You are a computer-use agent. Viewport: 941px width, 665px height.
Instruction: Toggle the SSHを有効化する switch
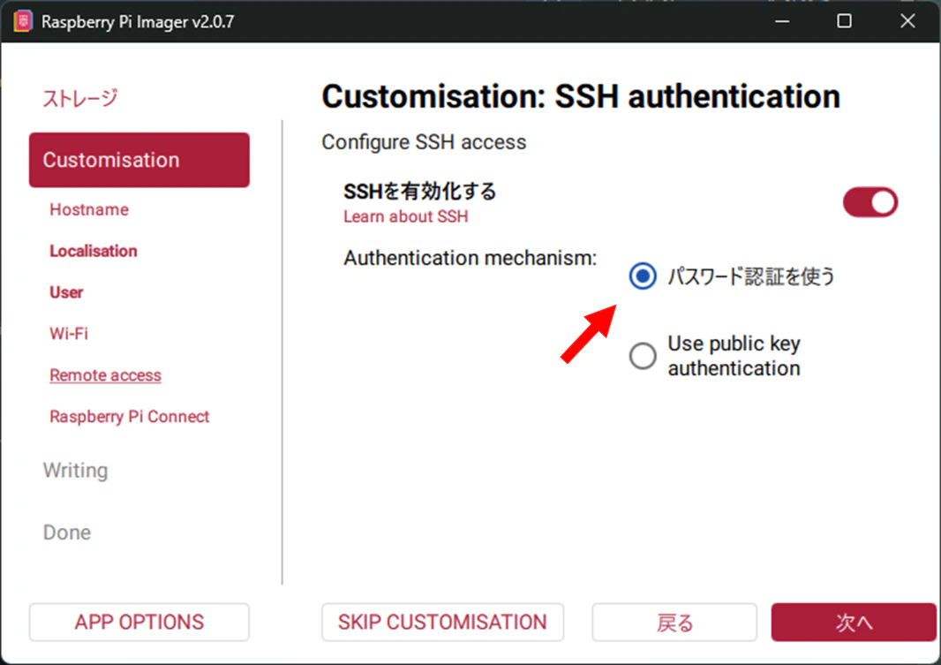[869, 202]
